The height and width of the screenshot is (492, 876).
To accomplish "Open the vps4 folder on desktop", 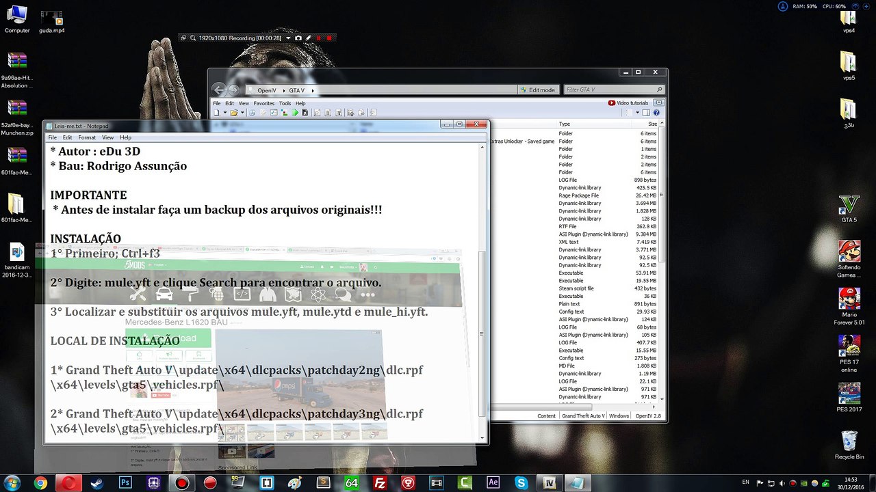I will (x=849, y=20).
